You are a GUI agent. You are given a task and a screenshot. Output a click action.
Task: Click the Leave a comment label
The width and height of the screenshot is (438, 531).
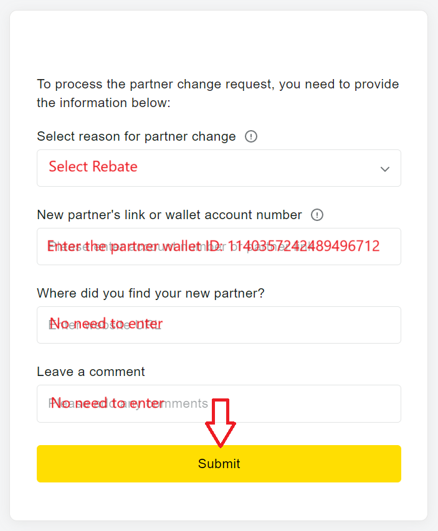[x=91, y=372]
